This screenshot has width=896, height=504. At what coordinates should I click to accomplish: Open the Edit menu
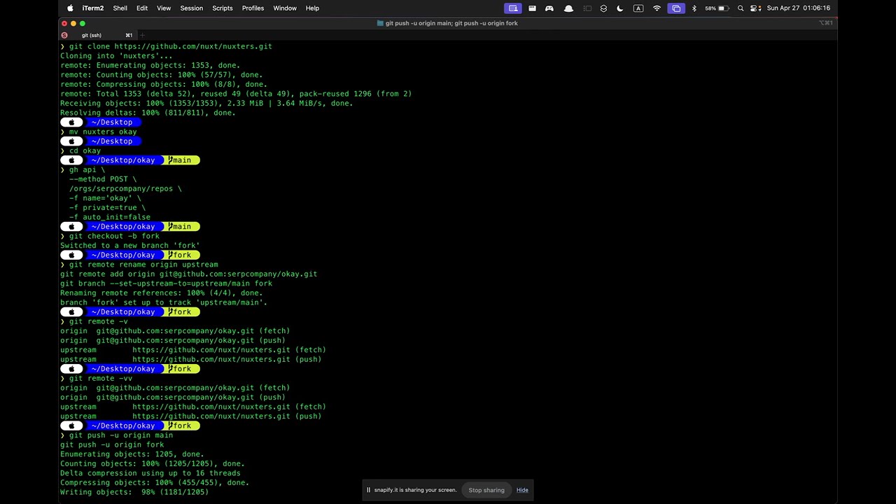pyautogui.click(x=142, y=8)
